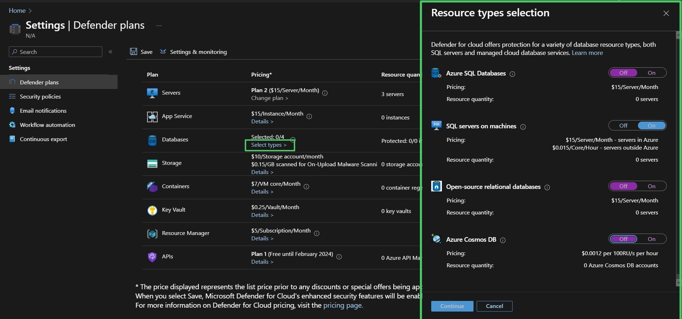The image size is (682, 319).
Task: Open Select types for Databases
Action: click(269, 145)
